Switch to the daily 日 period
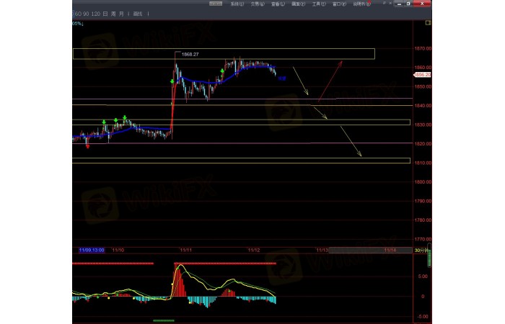Viewport: 505px width, 324px height. point(106,14)
